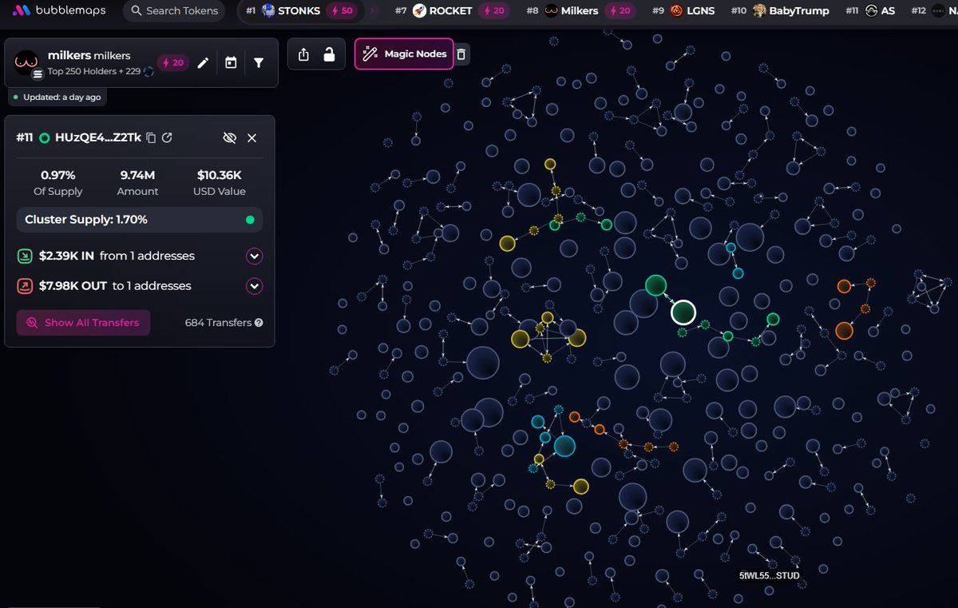958x608 pixels.
Task: Activate the Magic Nodes button
Action: [x=404, y=54]
